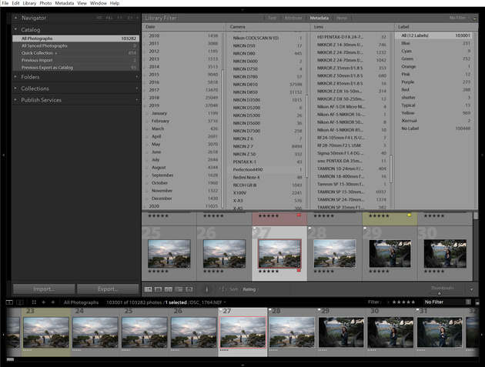
Task: Click main window display icon labeled 1
Action: (x=9, y=302)
